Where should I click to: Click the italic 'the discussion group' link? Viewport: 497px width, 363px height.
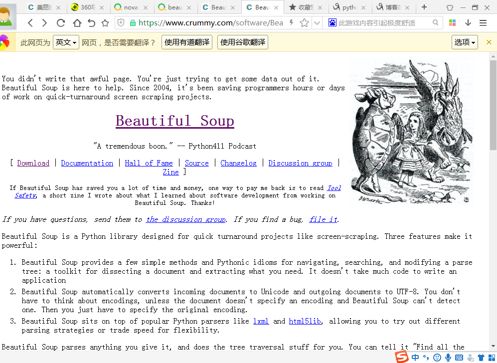tap(186, 219)
